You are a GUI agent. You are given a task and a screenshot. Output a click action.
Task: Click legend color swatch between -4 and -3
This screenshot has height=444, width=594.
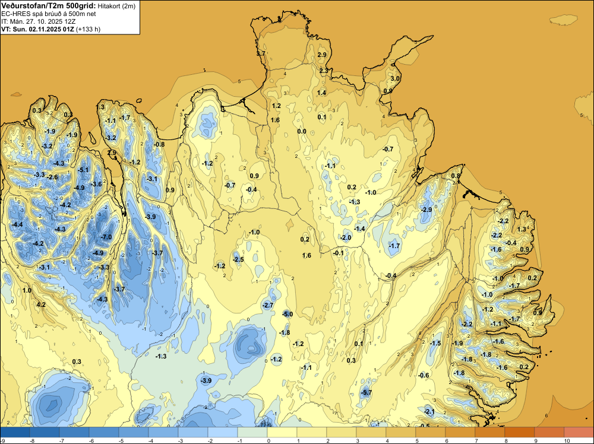(163, 432)
